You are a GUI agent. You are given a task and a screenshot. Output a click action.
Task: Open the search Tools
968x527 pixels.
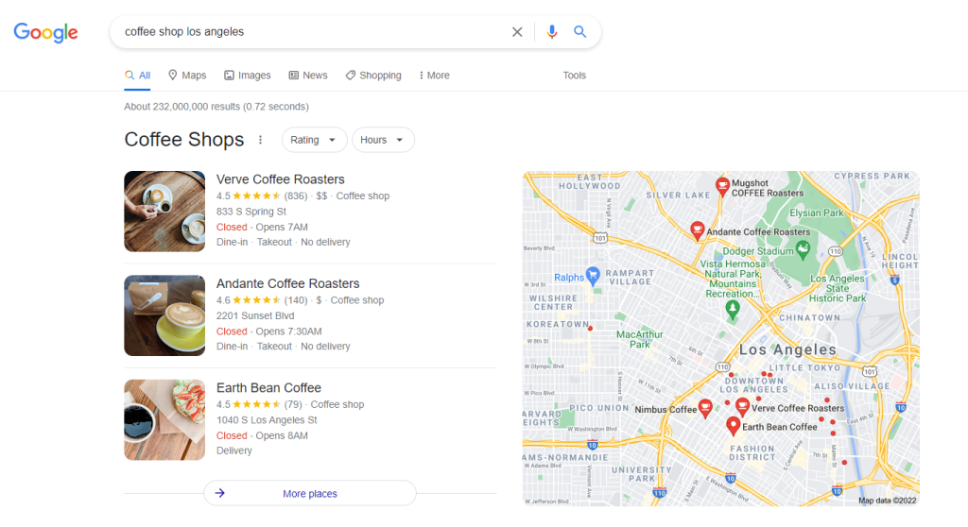point(574,76)
